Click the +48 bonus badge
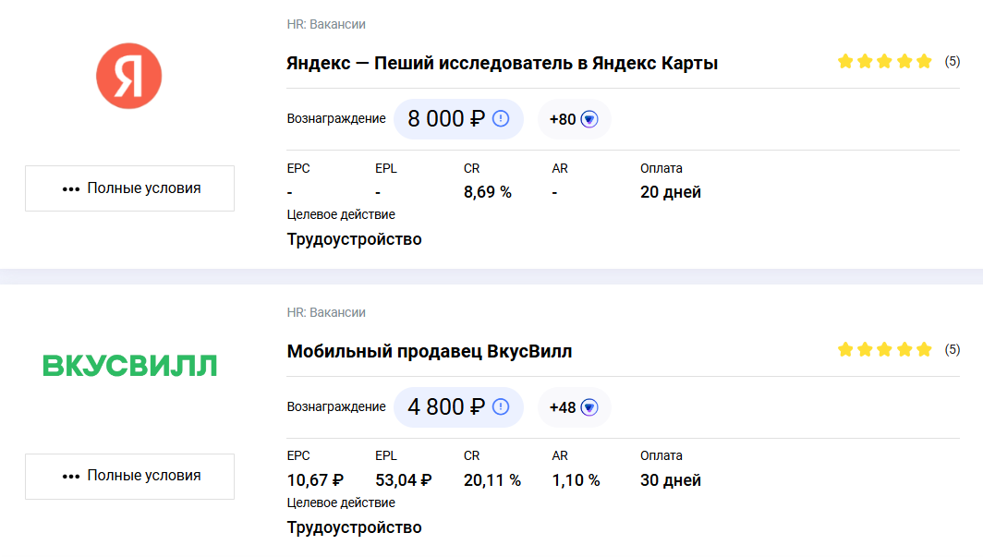The width and height of the screenshot is (983, 557). pos(574,407)
